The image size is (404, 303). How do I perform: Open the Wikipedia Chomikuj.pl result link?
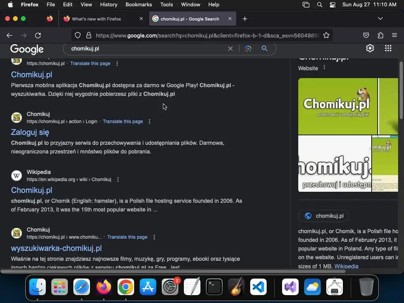coord(32,190)
